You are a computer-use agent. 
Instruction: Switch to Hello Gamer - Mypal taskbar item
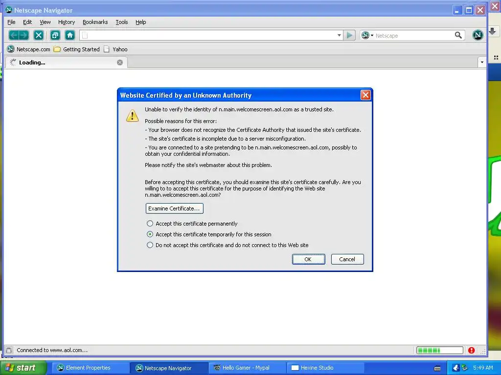tap(246, 368)
